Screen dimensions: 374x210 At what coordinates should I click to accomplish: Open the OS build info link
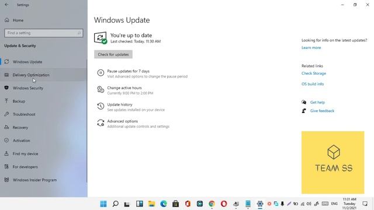tap(313, 84)
